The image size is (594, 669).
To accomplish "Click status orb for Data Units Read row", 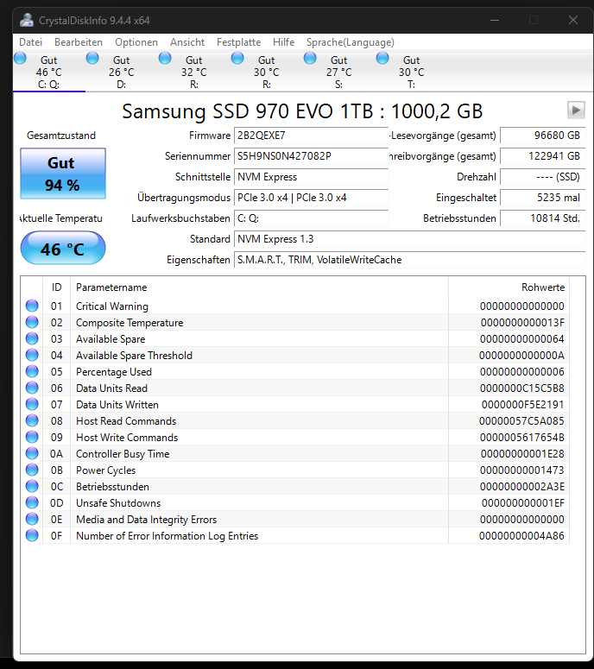I will [x=32, y=388].
